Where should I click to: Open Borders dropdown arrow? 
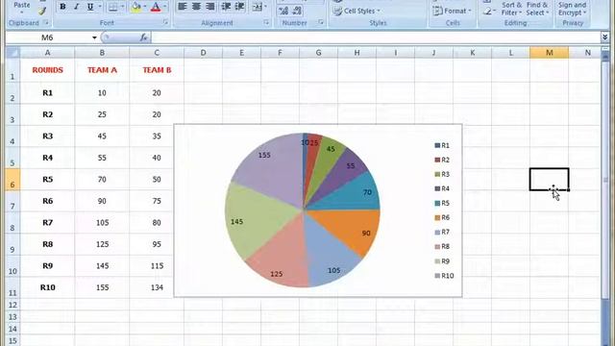point(122,7)
